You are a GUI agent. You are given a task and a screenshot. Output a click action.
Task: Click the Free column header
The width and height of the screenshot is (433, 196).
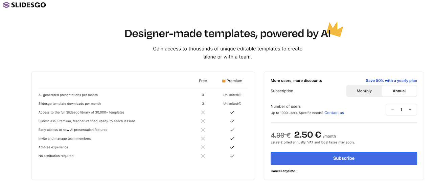[x=203, y=81]
